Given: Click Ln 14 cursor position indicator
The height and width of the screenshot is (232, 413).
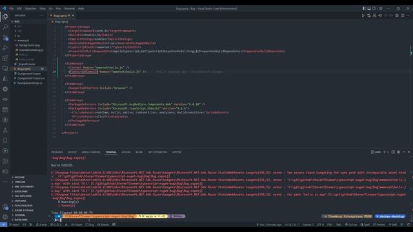Looking at the screenshot, I should click(x=292, y=225).
